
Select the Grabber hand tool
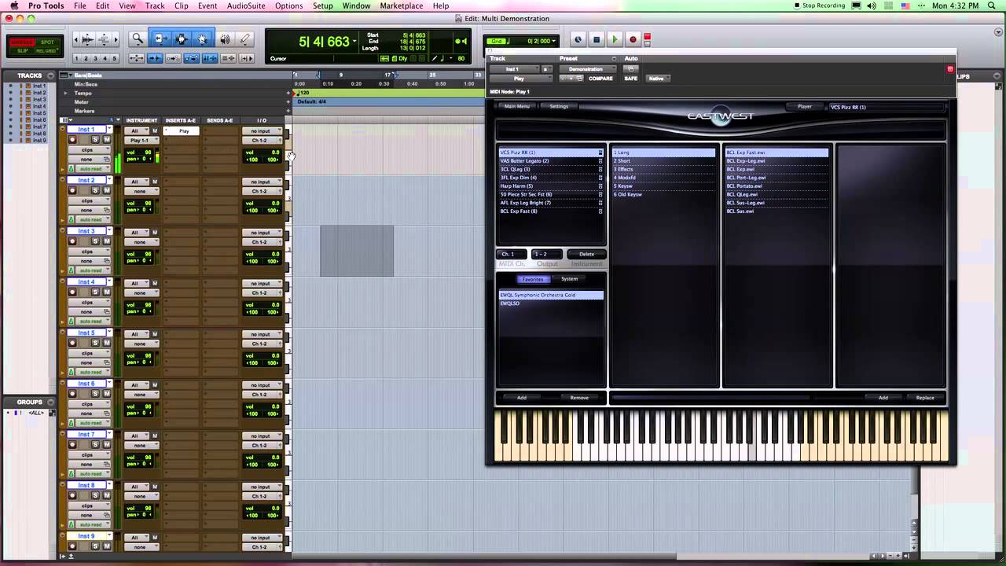(x=203, y=39)
